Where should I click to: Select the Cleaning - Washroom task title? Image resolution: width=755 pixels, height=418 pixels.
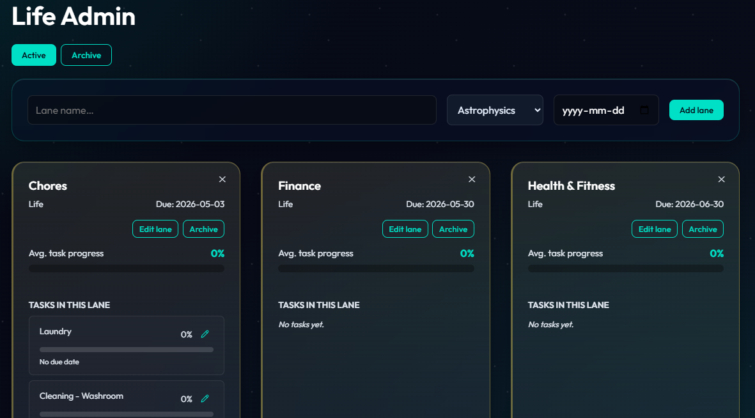(81, 396)
